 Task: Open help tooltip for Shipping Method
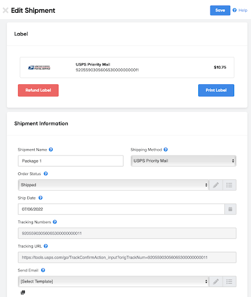(x=166, y=150)
